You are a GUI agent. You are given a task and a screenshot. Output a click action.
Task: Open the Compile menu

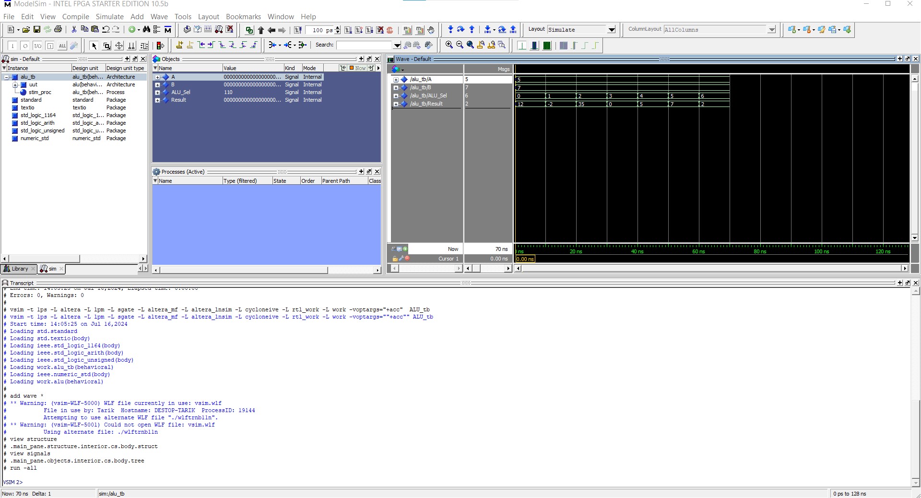(x=75, y=16)
